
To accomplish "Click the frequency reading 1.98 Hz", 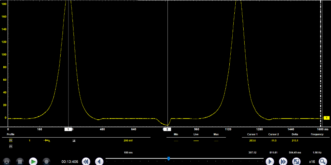I will pyautogui.click(x=317, y=152).
